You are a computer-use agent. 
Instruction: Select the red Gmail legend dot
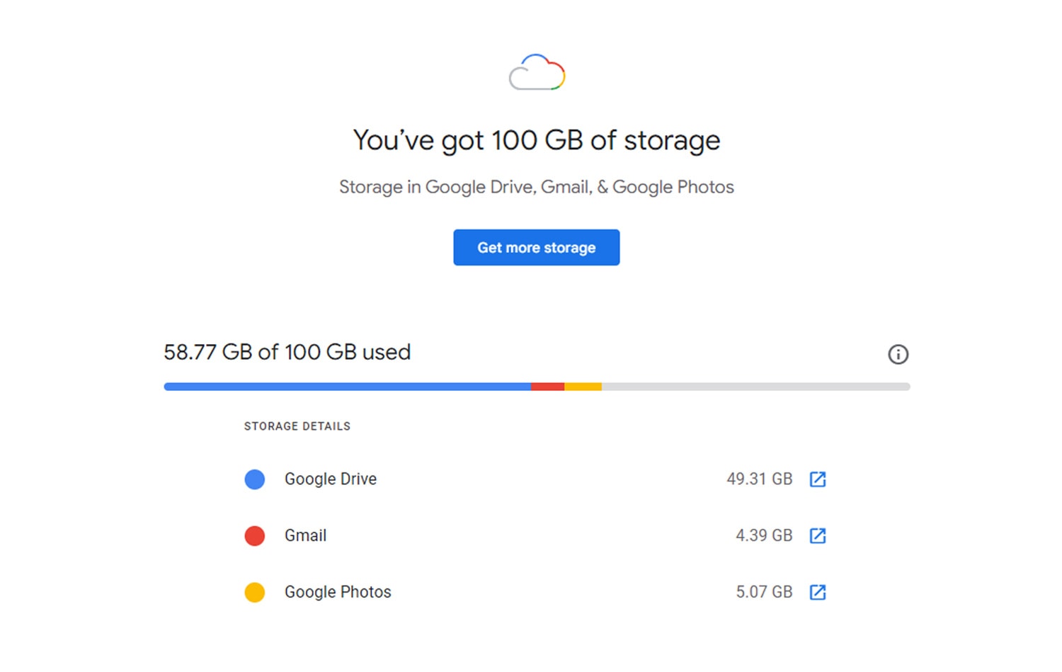coord(254,535)
